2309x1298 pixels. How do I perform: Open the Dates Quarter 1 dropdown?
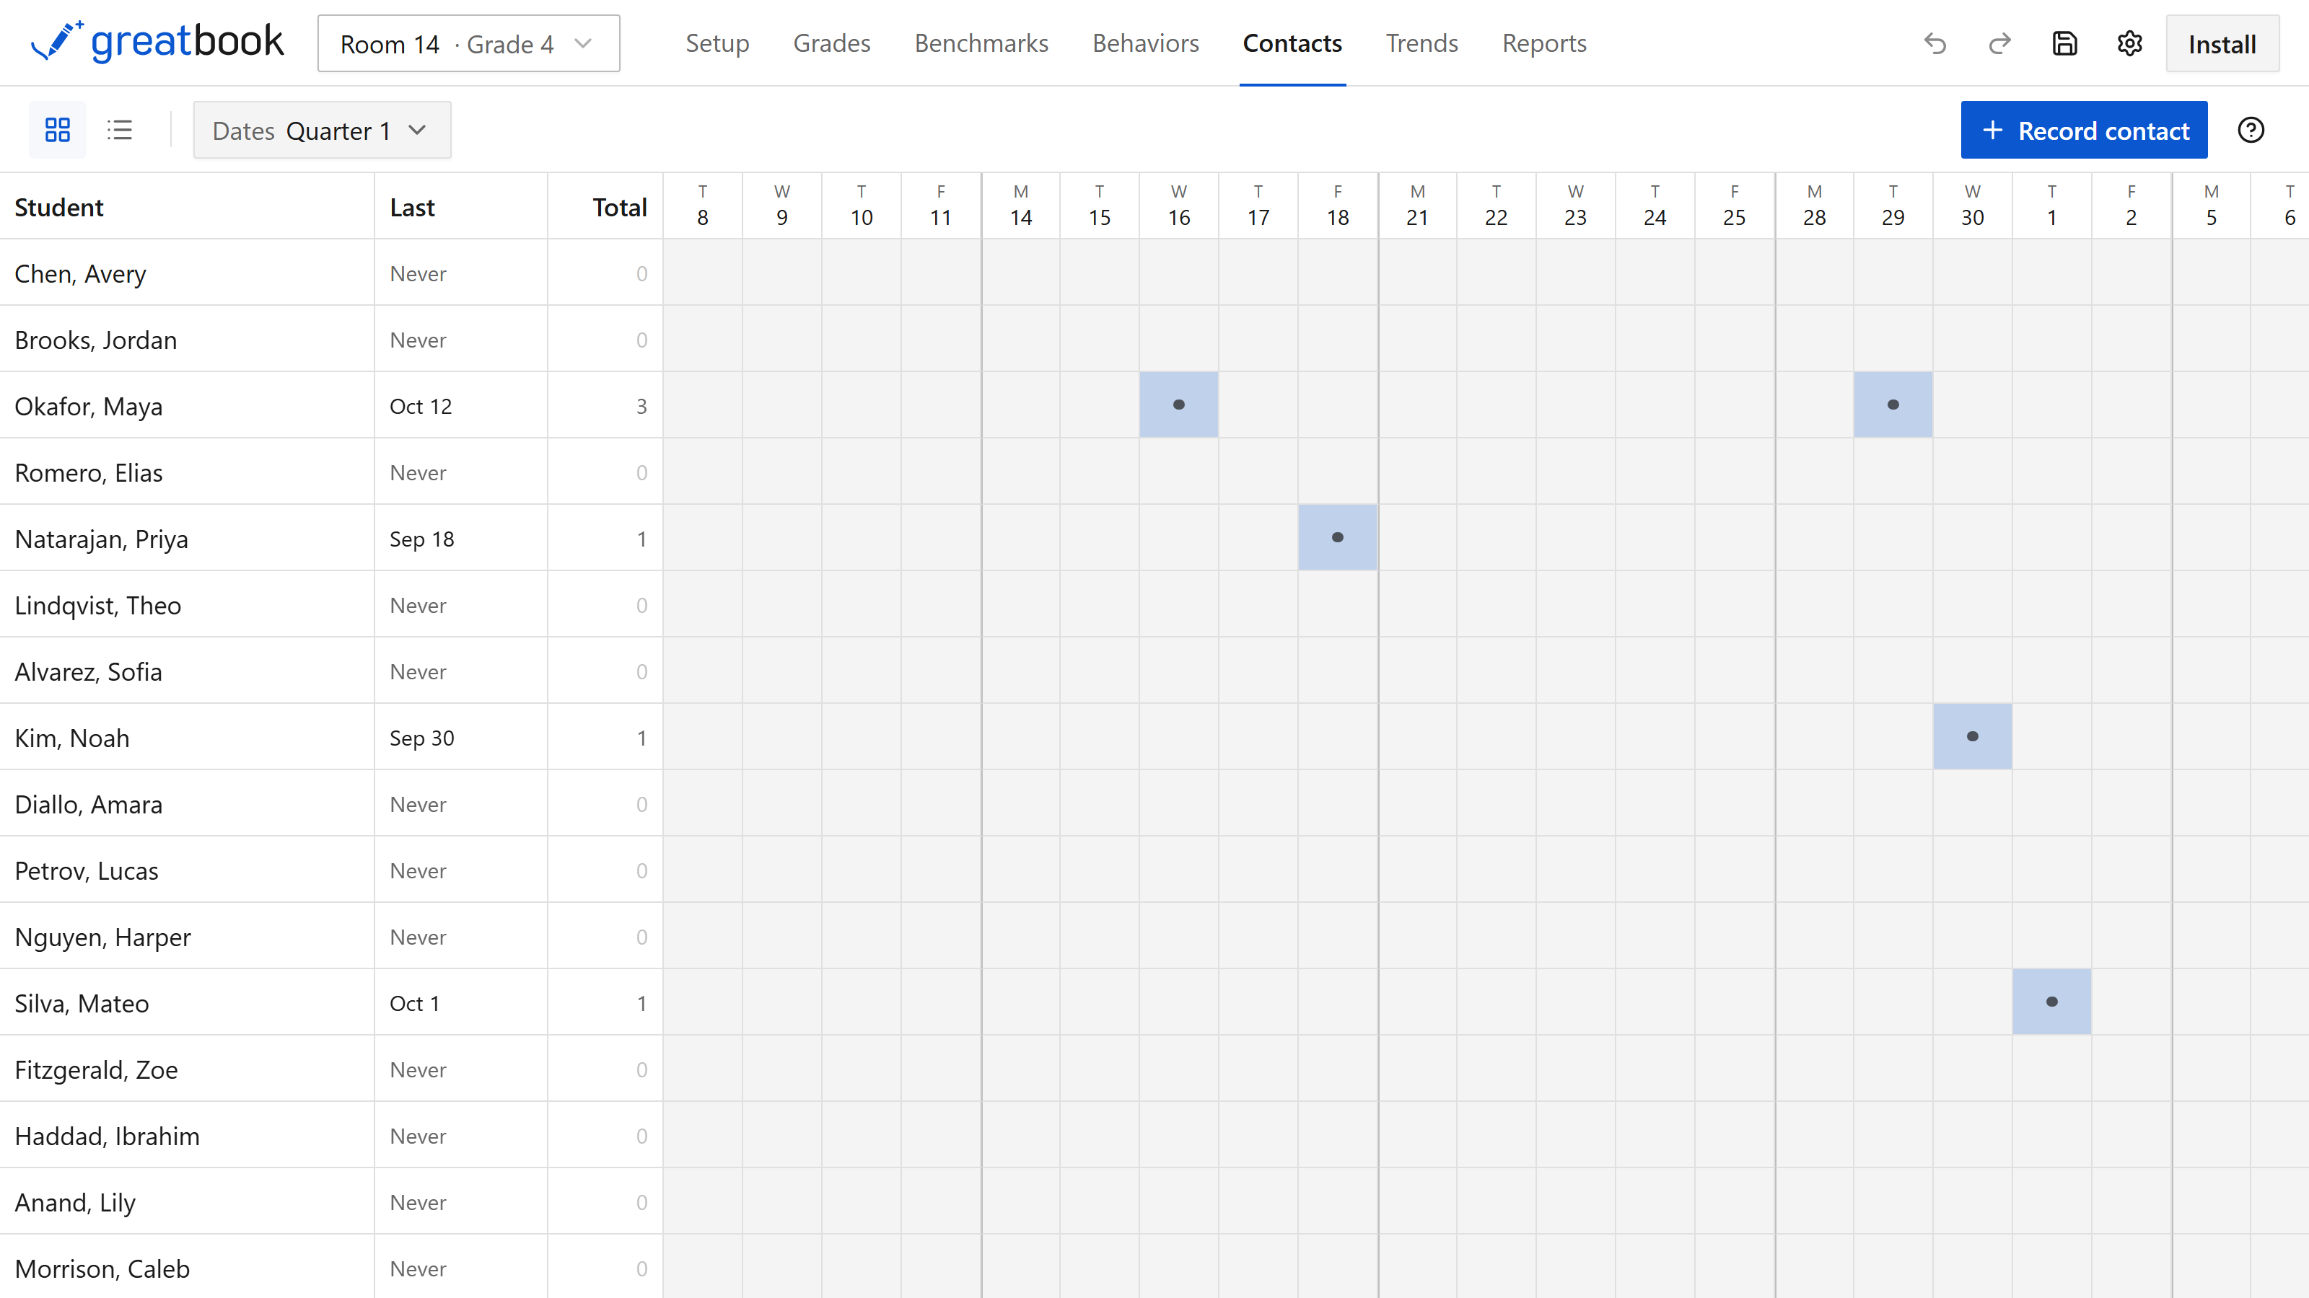coord(323,130)
